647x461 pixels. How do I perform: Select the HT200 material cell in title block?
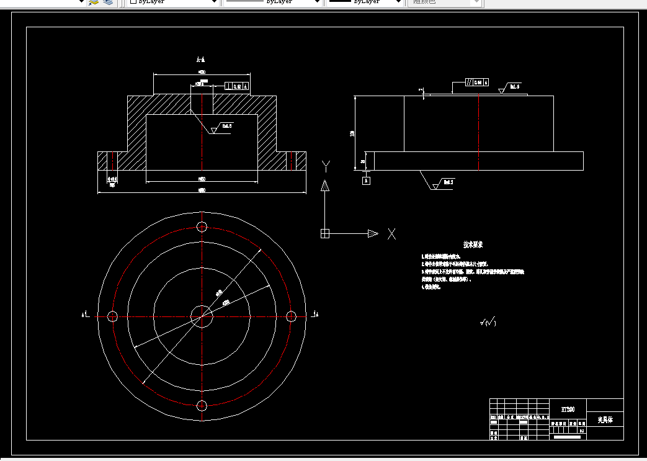coord(568,410)
